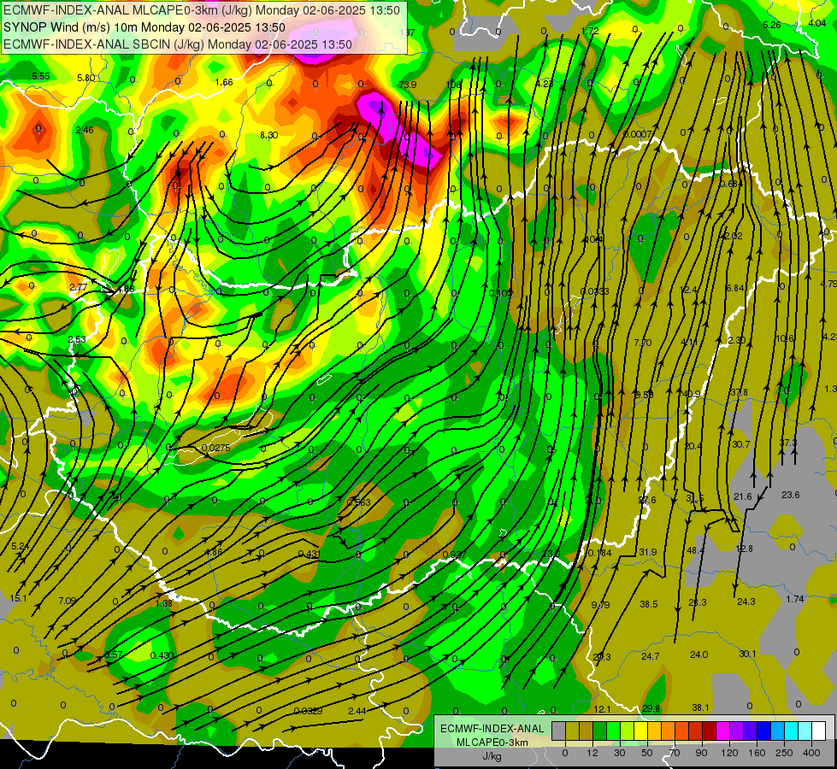Image resolution: width=837 pixels, height=769 pixels.
Task: Click the map value 0.184
Action: click(x=599, y=553)
